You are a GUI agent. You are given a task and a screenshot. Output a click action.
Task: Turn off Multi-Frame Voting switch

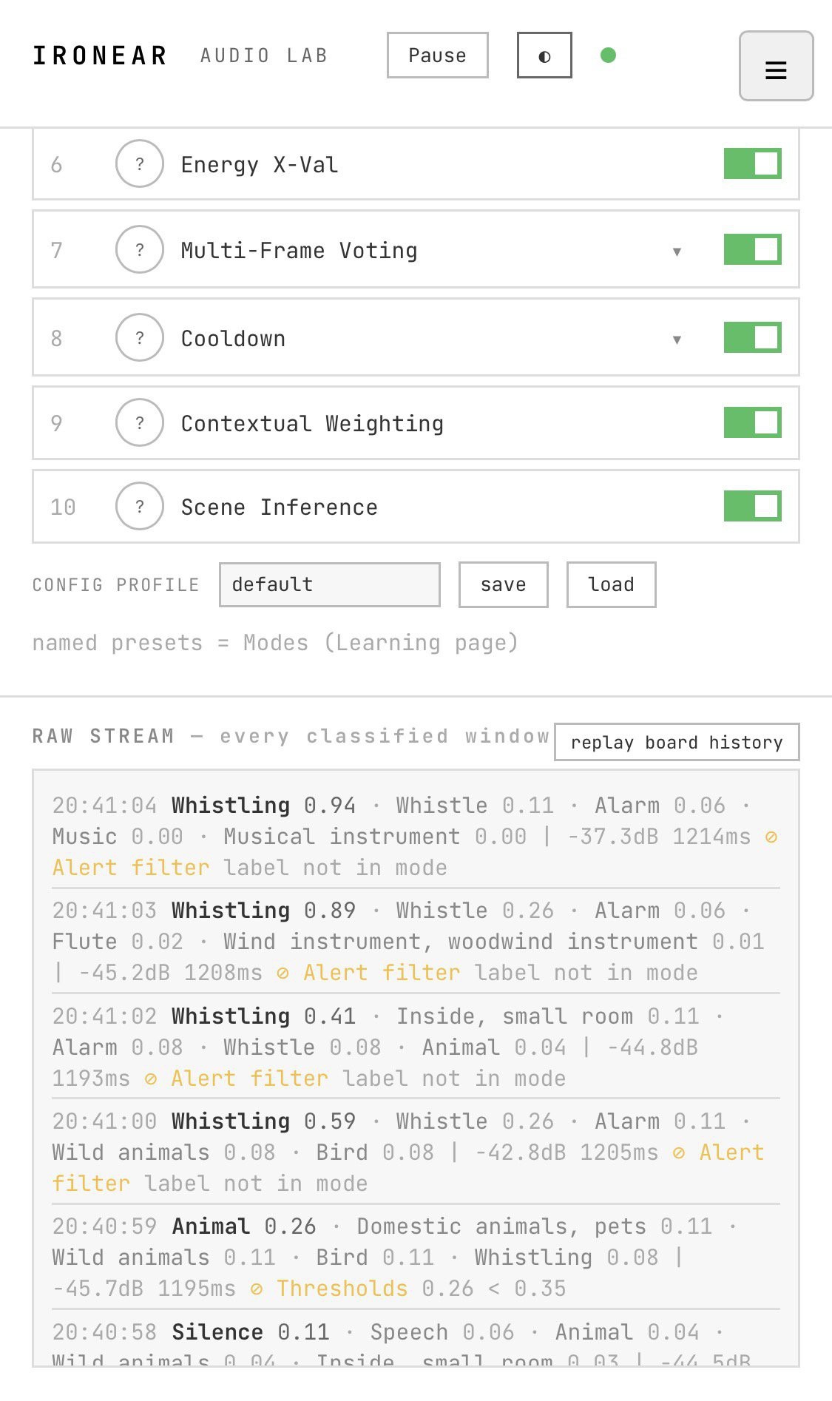click(x=752, y=249)
